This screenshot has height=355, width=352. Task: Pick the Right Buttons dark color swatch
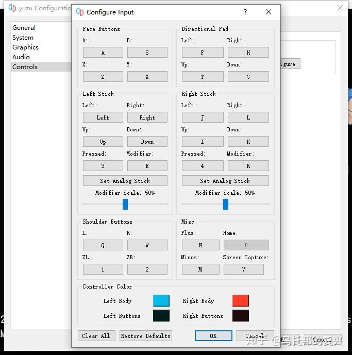(x=241, y=316)
